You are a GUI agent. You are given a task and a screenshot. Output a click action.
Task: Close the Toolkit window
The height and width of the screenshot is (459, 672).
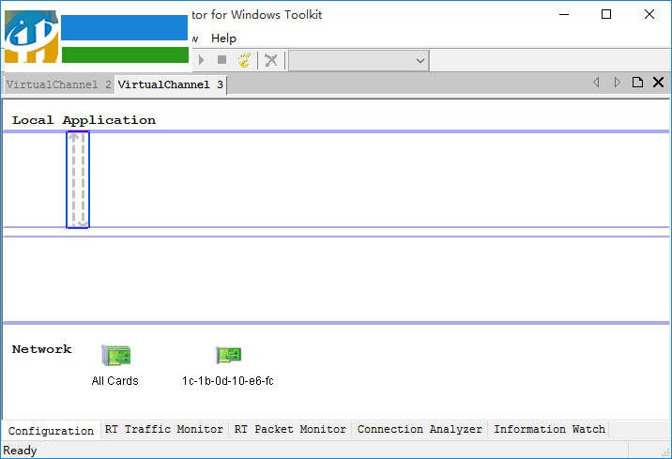[x=649, y=15]
